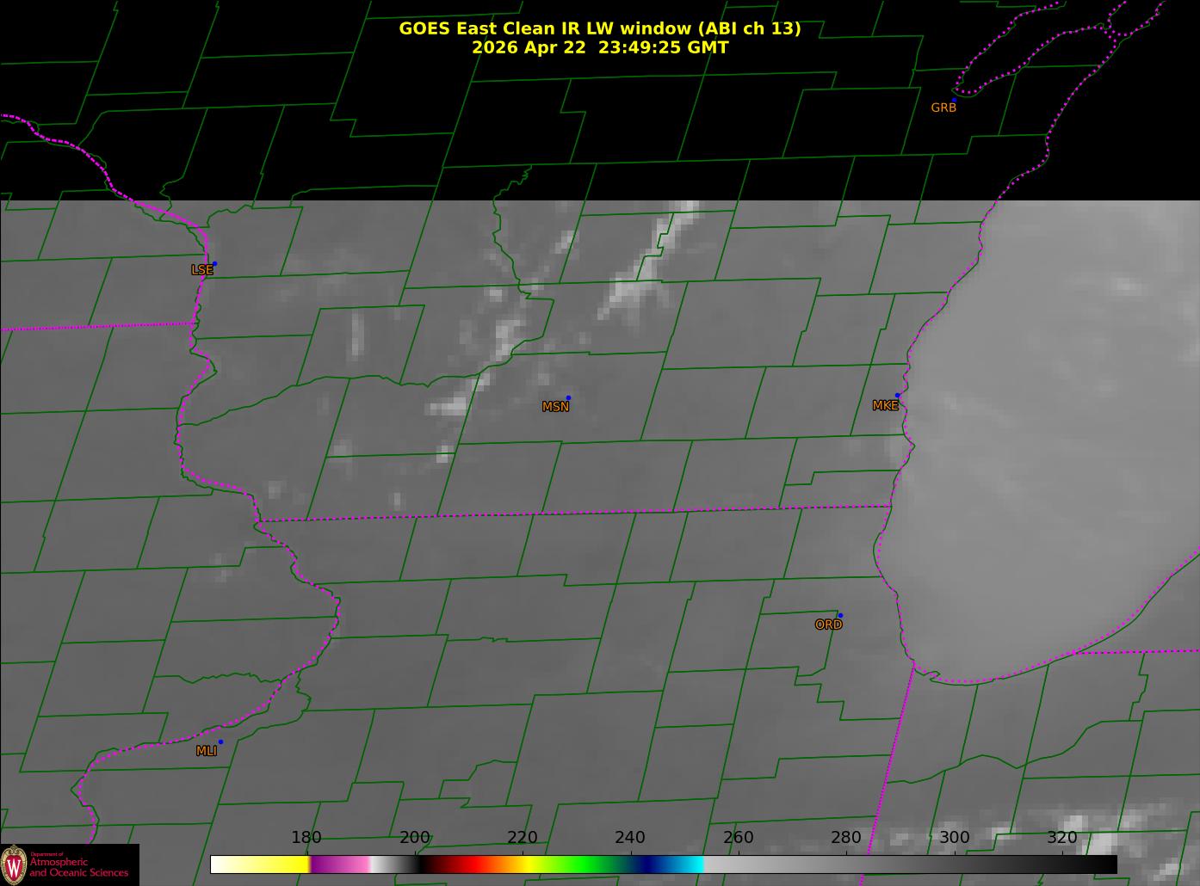Image resolution: width=1200 pixels, height=886 pixels.
Task: Select the MKE station marker
Action: coord(897,396)
